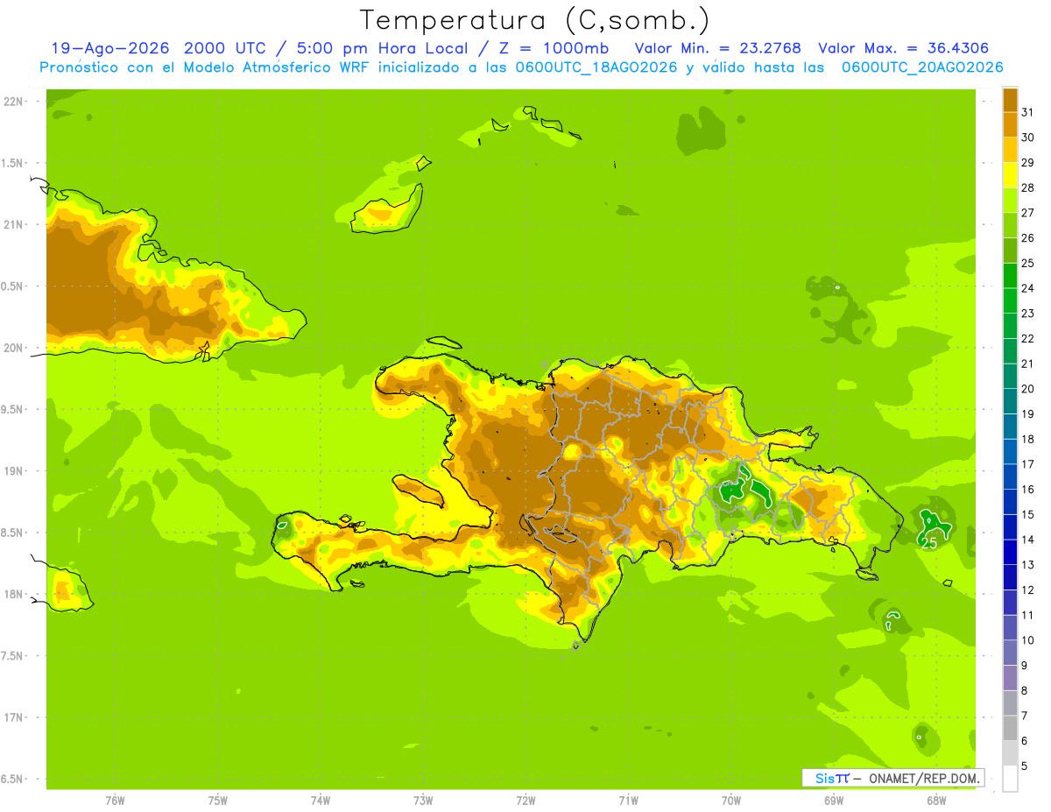Image resolution: width=1051 pixels, height=812 pixels.
Task: Pick the colorbar swatch between 30 and 31
Action: [1010, 124]
